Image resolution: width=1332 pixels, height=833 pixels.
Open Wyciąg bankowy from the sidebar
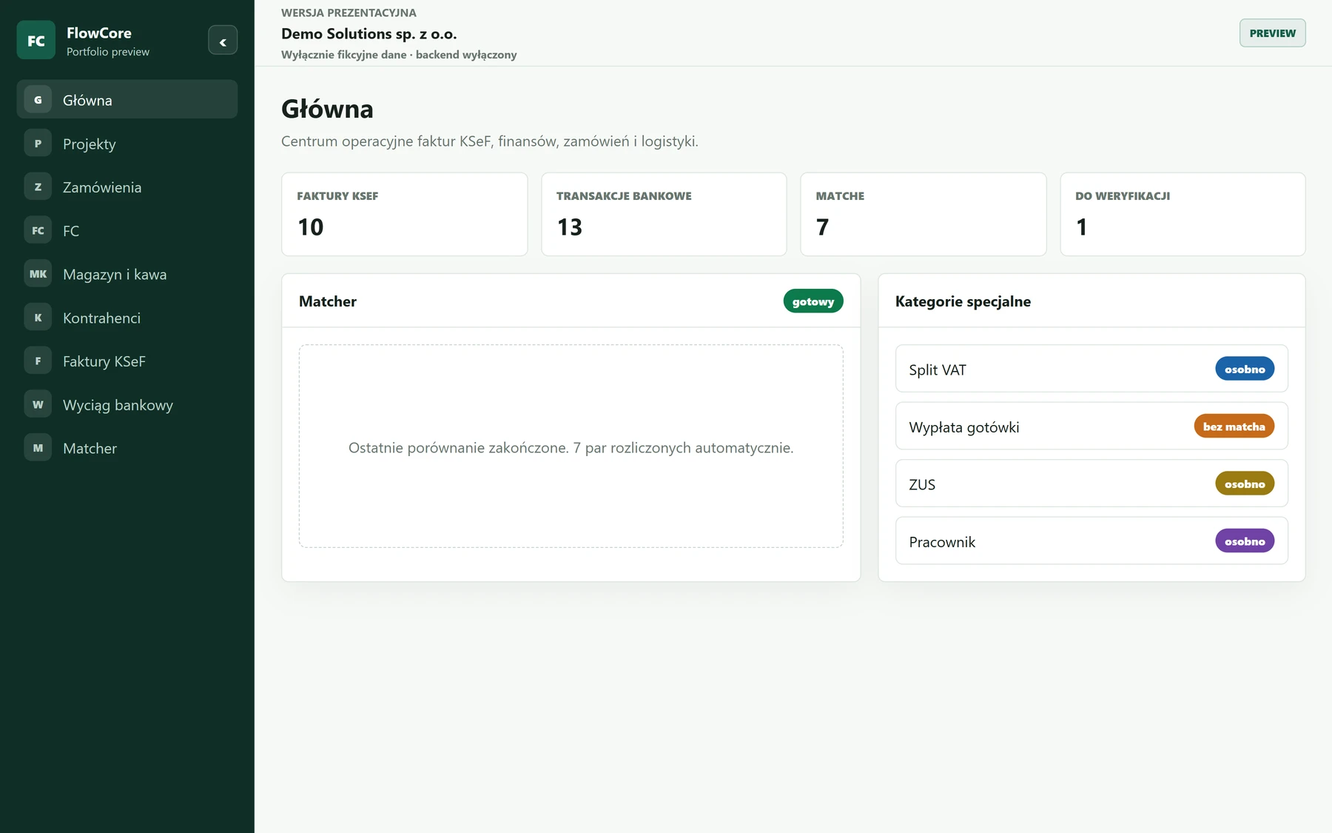(127, 404)
